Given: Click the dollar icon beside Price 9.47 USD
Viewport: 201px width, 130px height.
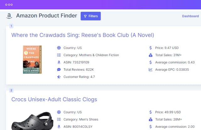Looking at the screenshot, I should click(151, 48).
